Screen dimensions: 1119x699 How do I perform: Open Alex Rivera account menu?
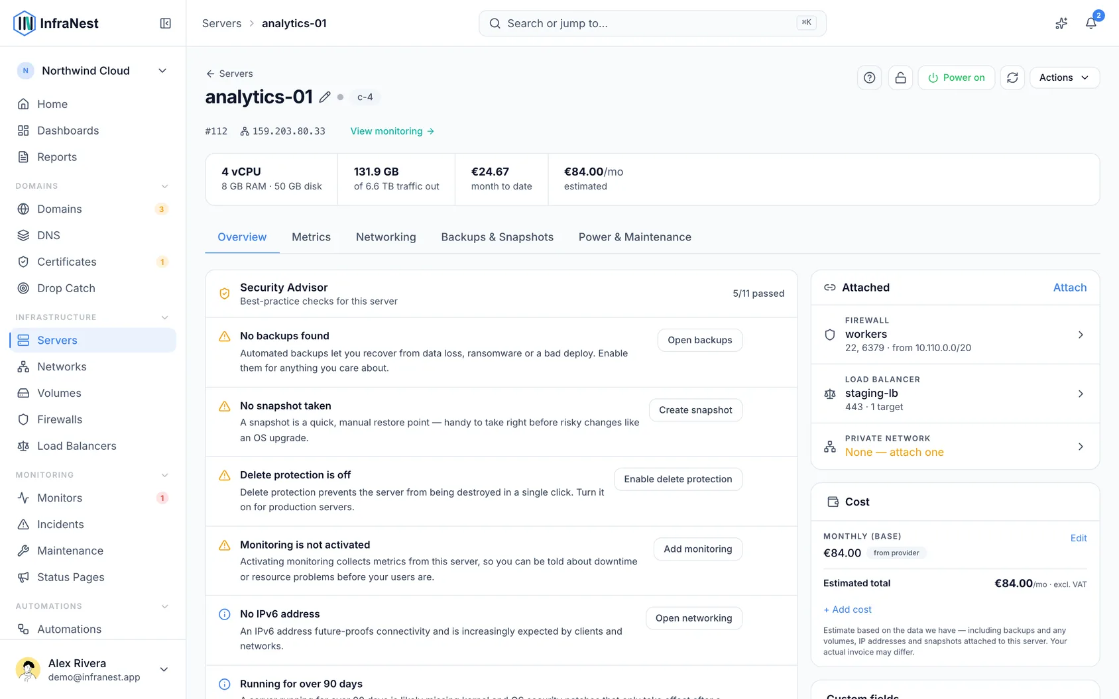[93, 669]
